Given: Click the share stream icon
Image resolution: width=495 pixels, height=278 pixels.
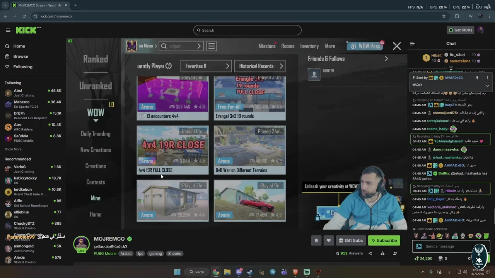Looking at the screenshot, I should (x=370, y=253).
